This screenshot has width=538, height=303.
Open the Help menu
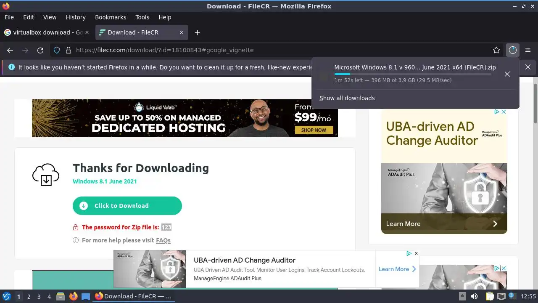coord(165,17)
